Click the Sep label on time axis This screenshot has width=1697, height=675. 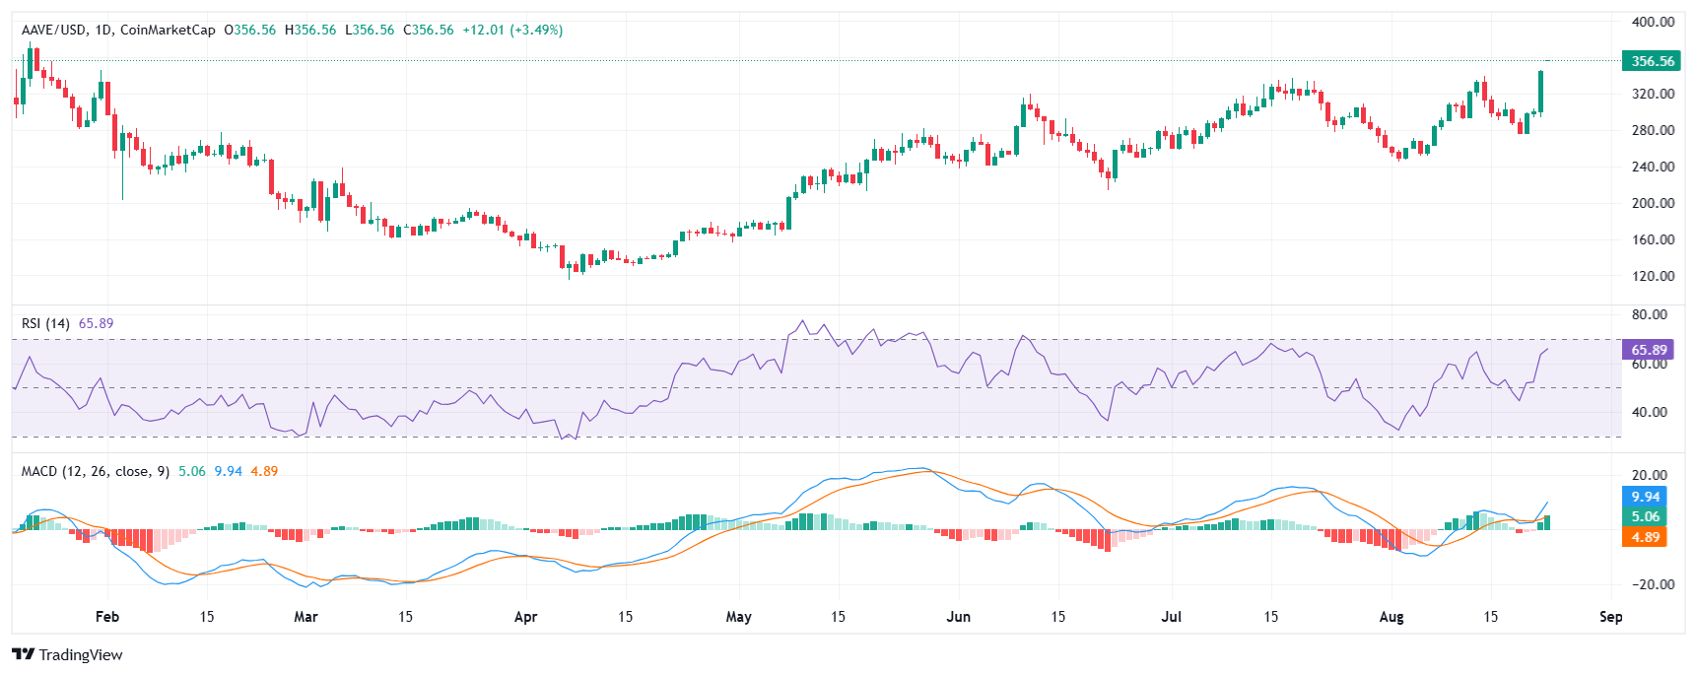click(1610, 617)
